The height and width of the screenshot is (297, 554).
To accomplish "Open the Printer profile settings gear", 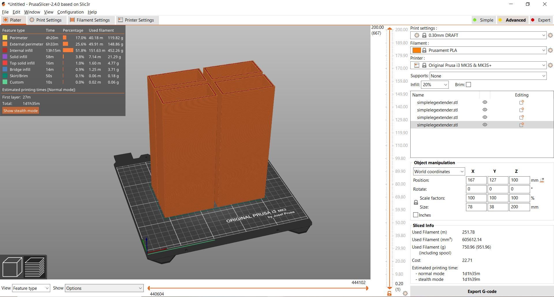I will pyautogui.click(x=551, y=65).
